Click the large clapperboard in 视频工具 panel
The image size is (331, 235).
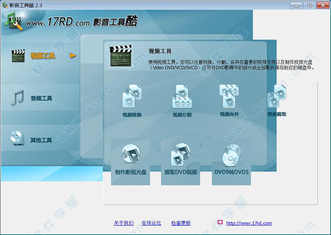[121, 56]
